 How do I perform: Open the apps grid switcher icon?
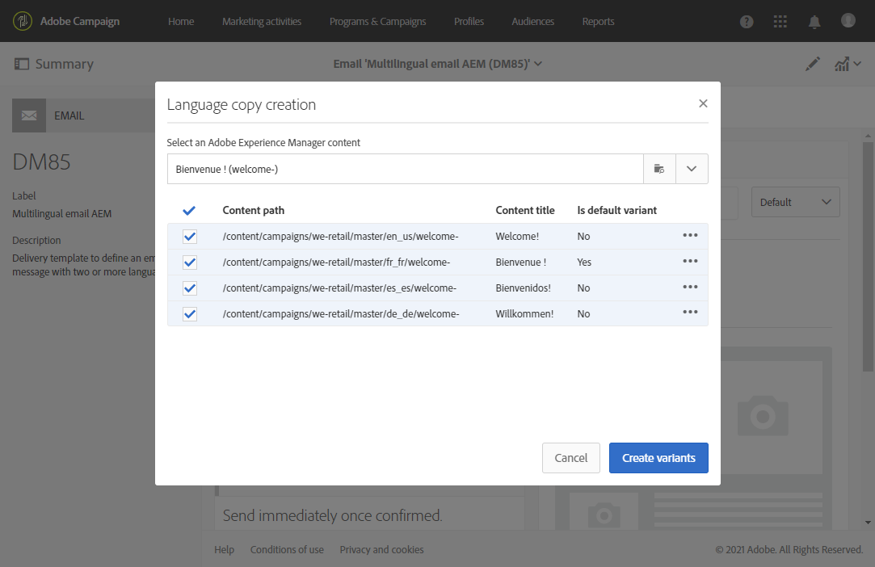[780, 22]
